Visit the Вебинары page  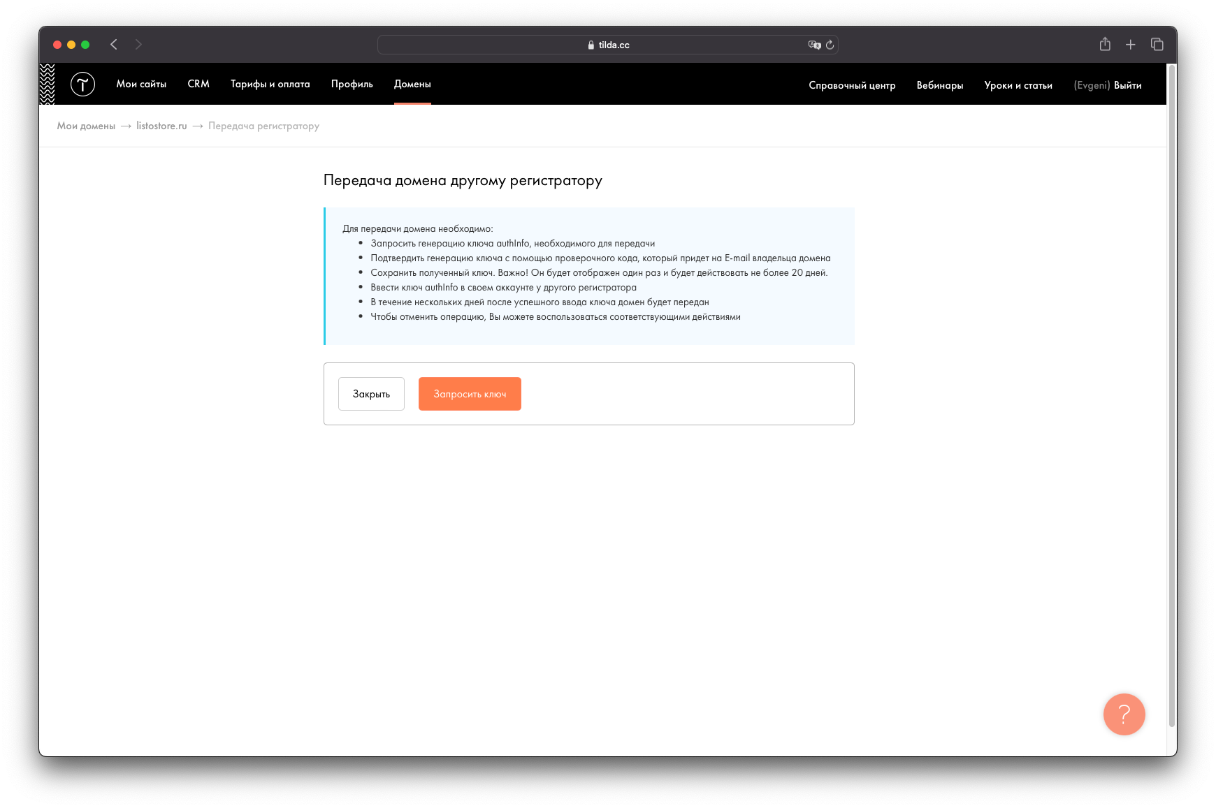(940, 85)
